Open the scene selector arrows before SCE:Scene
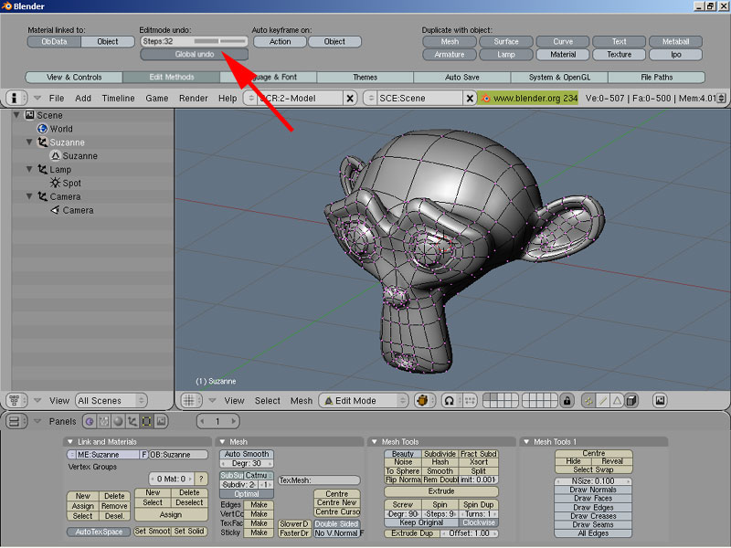Screen dimensions: 731x548 [371, 99]
